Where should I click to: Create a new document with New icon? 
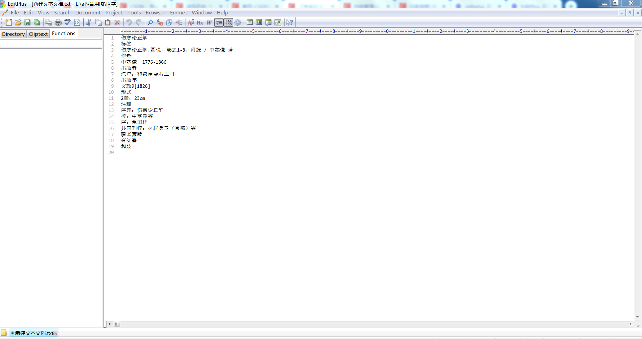(9, 22)
